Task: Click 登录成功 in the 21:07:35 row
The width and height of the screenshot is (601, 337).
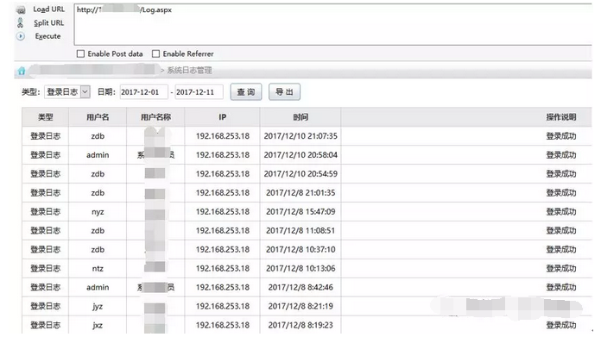Action: coord(561,136)
